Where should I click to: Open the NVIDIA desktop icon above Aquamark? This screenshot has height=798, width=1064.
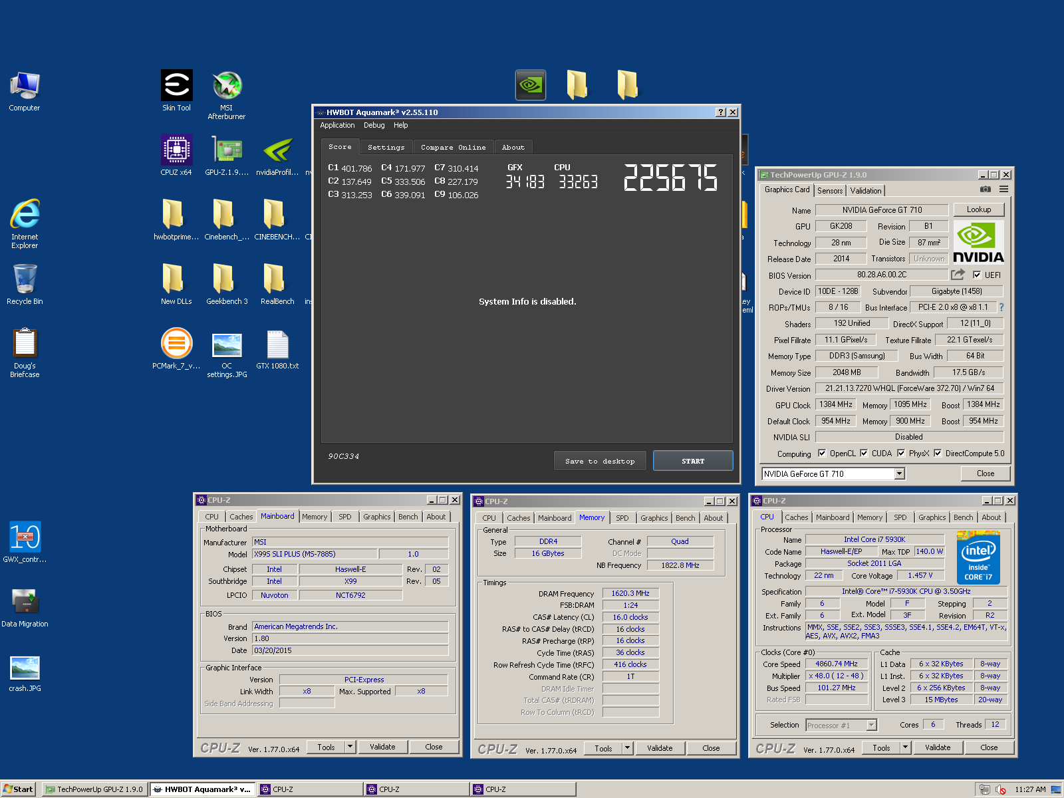tap(531, 85)
